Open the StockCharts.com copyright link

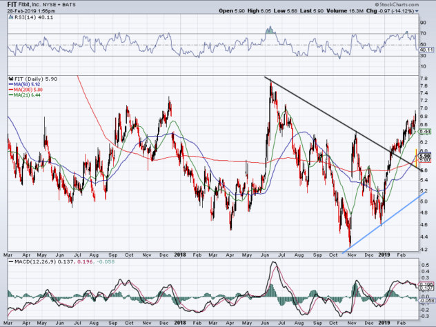click(397, 4)
